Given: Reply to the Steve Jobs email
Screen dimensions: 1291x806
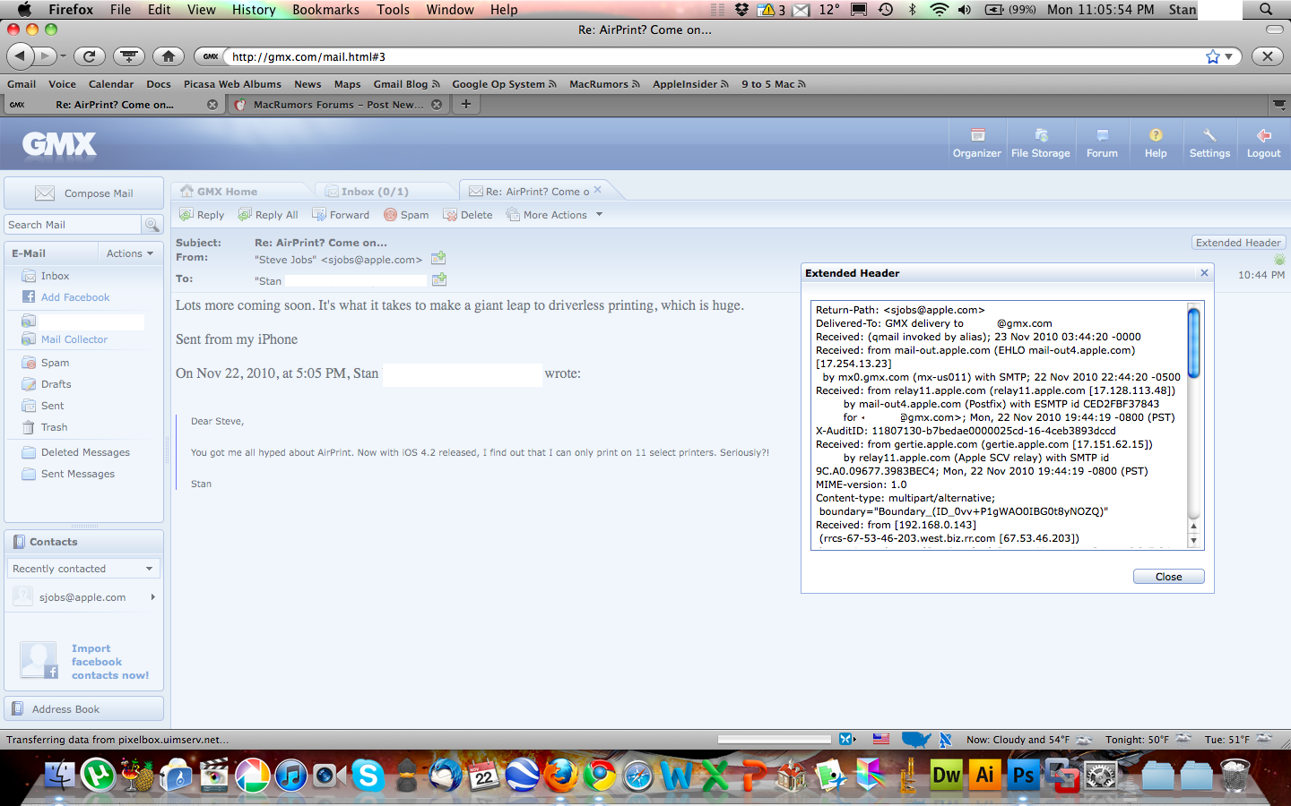Looking at the screenshot, I should (202, 215).
